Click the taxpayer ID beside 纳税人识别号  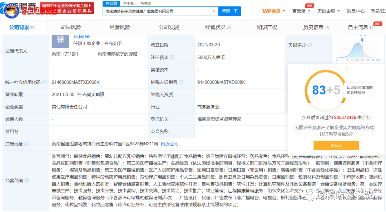[221, 82]
